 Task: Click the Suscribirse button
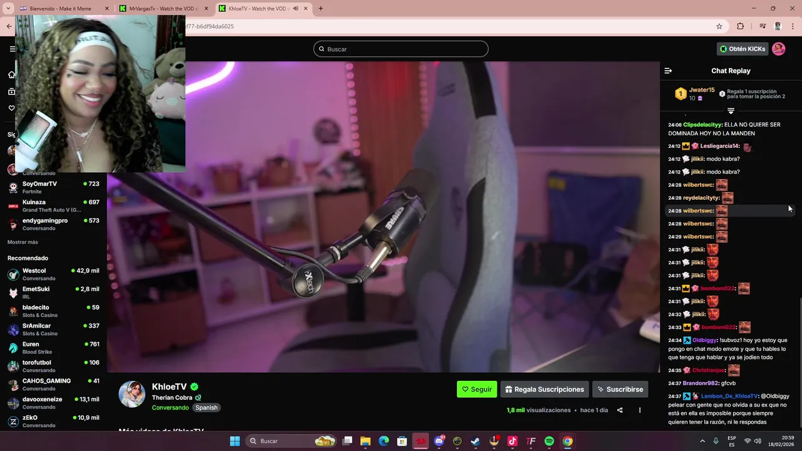click(x=620, y=389)
